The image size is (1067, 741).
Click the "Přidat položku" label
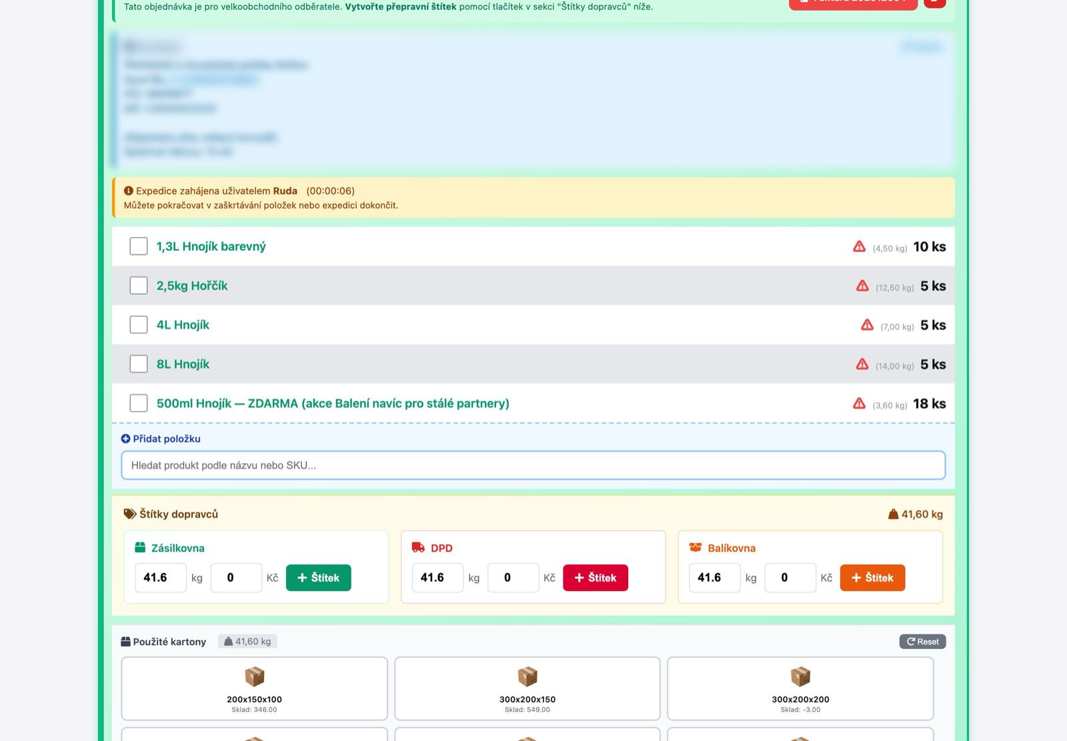167,439
